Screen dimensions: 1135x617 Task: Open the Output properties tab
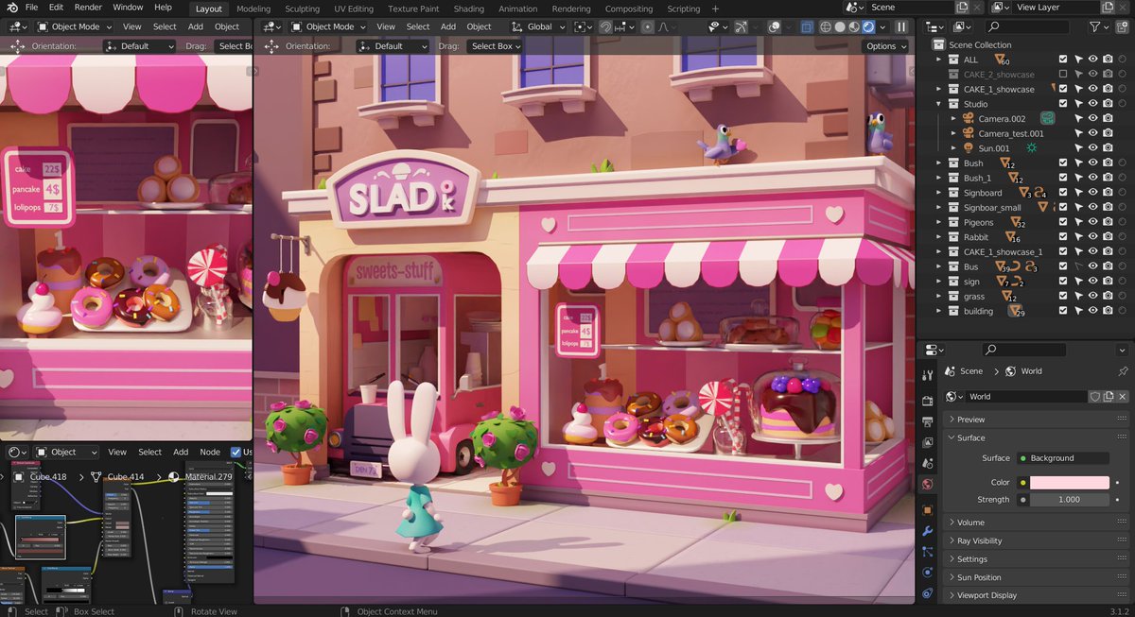927,421
